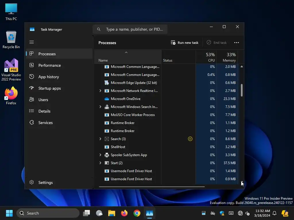Click the sort chevron above Name column

[x=126, y=53]
